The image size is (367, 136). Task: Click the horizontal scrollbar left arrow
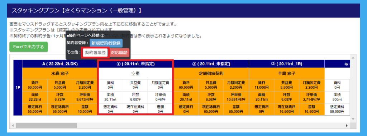13,126
